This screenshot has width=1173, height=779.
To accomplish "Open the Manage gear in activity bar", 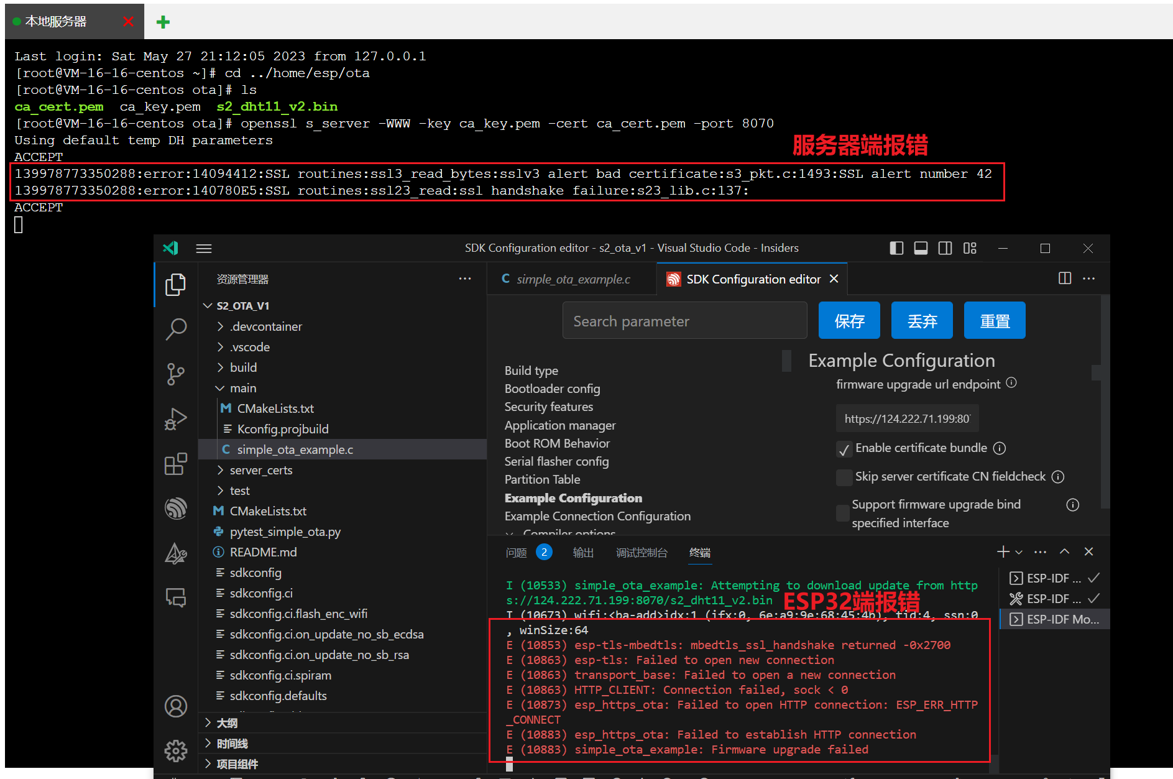I will tap(176, 751).
